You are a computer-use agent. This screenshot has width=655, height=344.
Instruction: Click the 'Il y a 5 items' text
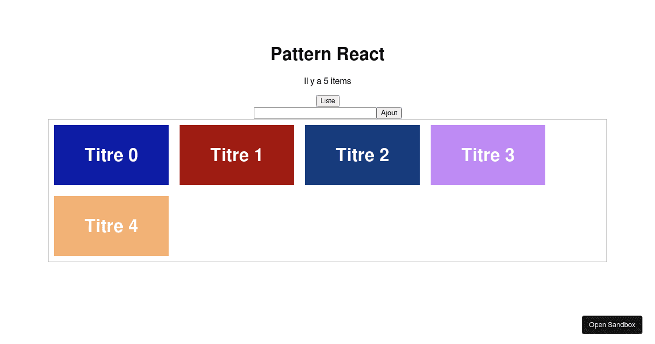pos(327,81)
